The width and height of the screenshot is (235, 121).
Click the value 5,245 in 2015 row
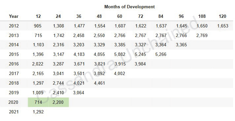click(140, 54)
